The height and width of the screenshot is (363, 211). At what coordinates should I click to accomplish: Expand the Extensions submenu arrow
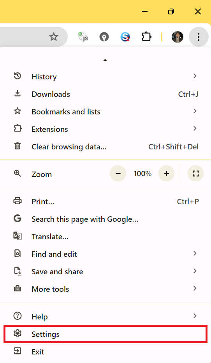click(195, 128)
